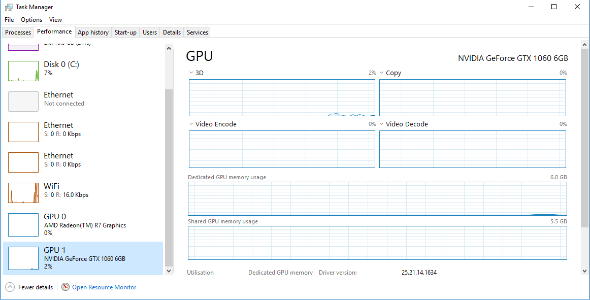
Task: Collapse the Video Decode section
Action: pyautogui.click(x=382, y=124)
